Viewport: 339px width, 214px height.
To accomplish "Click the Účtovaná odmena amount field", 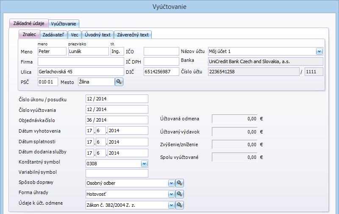I will click(x=235, y=119).
